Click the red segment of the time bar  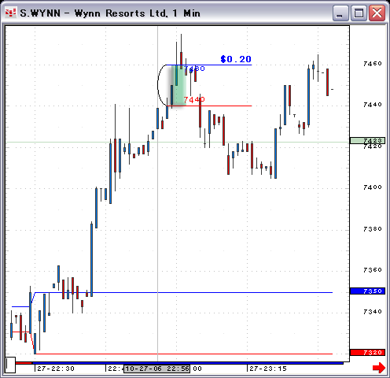tap(24, 363)
